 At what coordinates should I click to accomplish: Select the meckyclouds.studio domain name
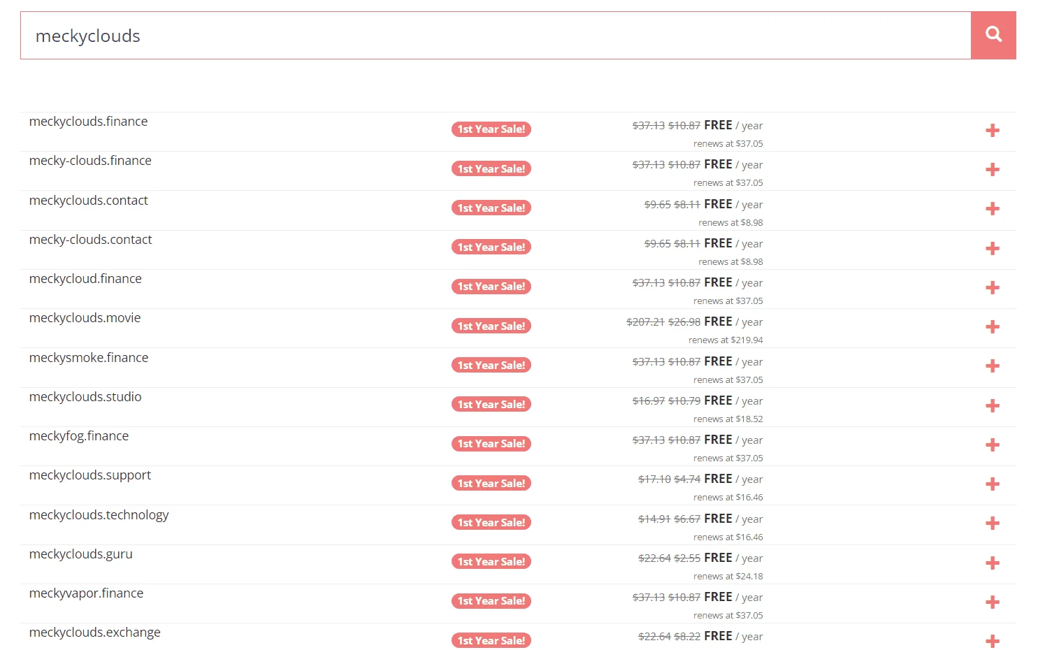coord(85,397)
